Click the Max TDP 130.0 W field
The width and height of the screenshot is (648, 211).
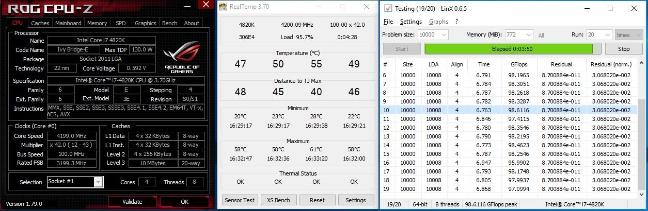[143, 50]
